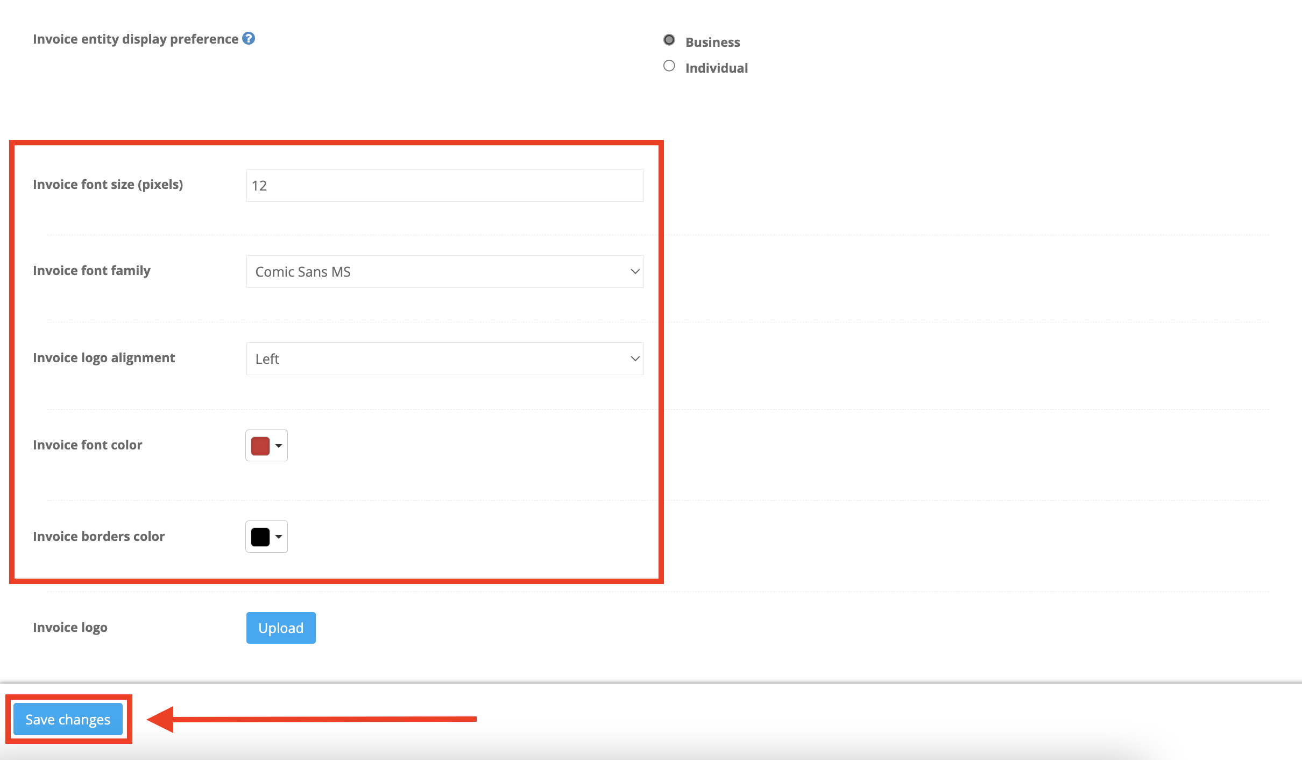Click the Invoice entity display preference label

tap(136, 39)
